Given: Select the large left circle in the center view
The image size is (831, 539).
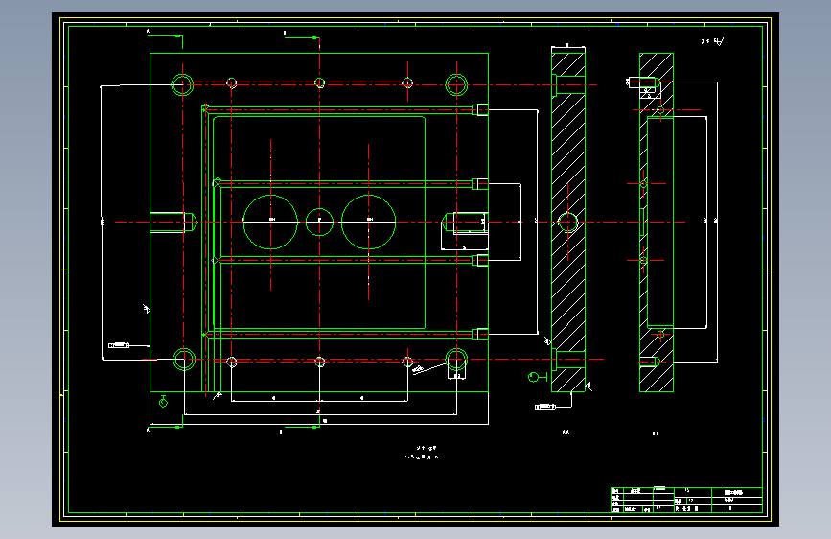Looking at the screenshot, I should [x=270, y=222].
